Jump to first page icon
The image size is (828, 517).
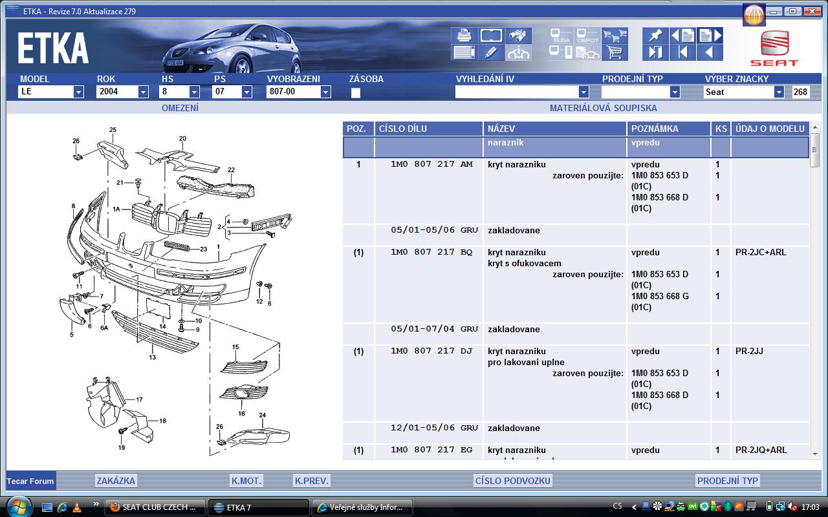point(682,52)
